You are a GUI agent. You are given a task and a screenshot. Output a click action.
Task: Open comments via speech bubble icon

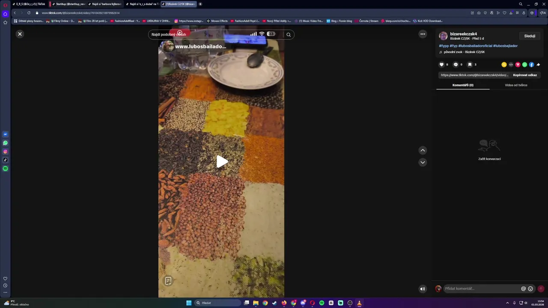456,65
